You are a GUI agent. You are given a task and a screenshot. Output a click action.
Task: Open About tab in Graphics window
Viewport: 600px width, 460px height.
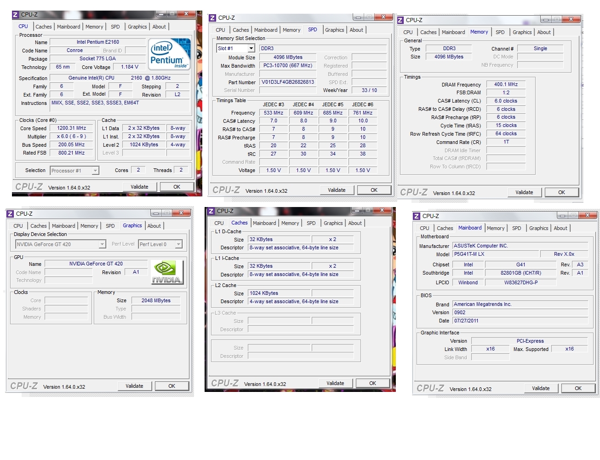154,226
